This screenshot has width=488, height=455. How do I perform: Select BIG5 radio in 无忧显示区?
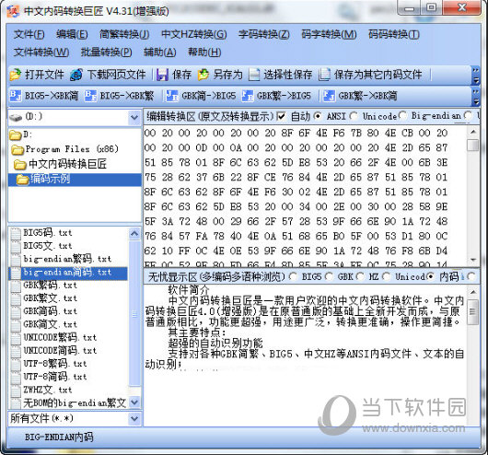click(293, 276)
